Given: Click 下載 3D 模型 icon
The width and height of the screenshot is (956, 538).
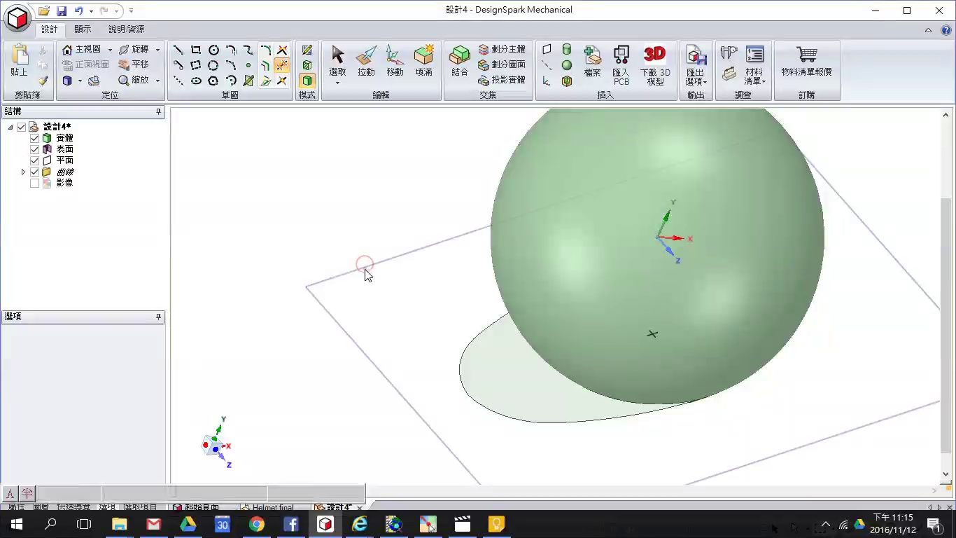Looking at the screenshot, I should pos(655,65).
